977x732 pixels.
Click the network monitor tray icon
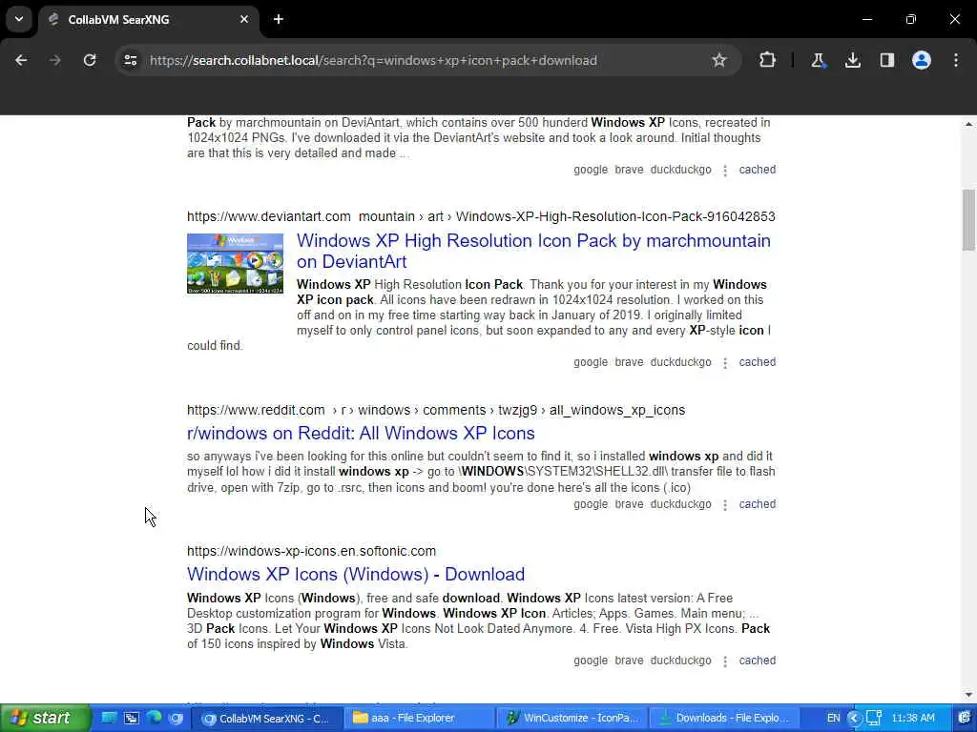(x=874, y=719)
